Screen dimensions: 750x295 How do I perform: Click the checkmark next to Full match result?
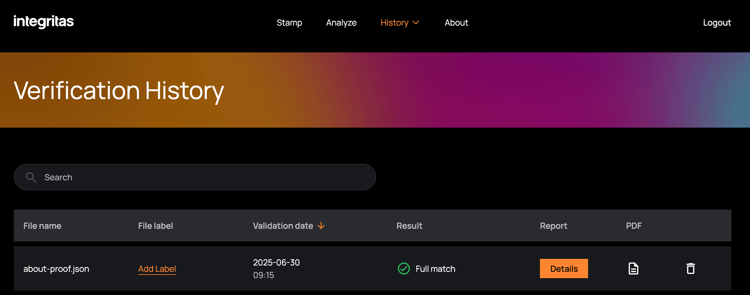pos(404,269)
